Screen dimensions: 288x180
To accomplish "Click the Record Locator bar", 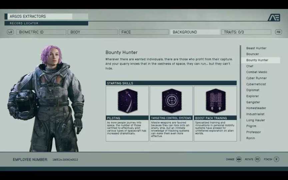I will [46, 23].
